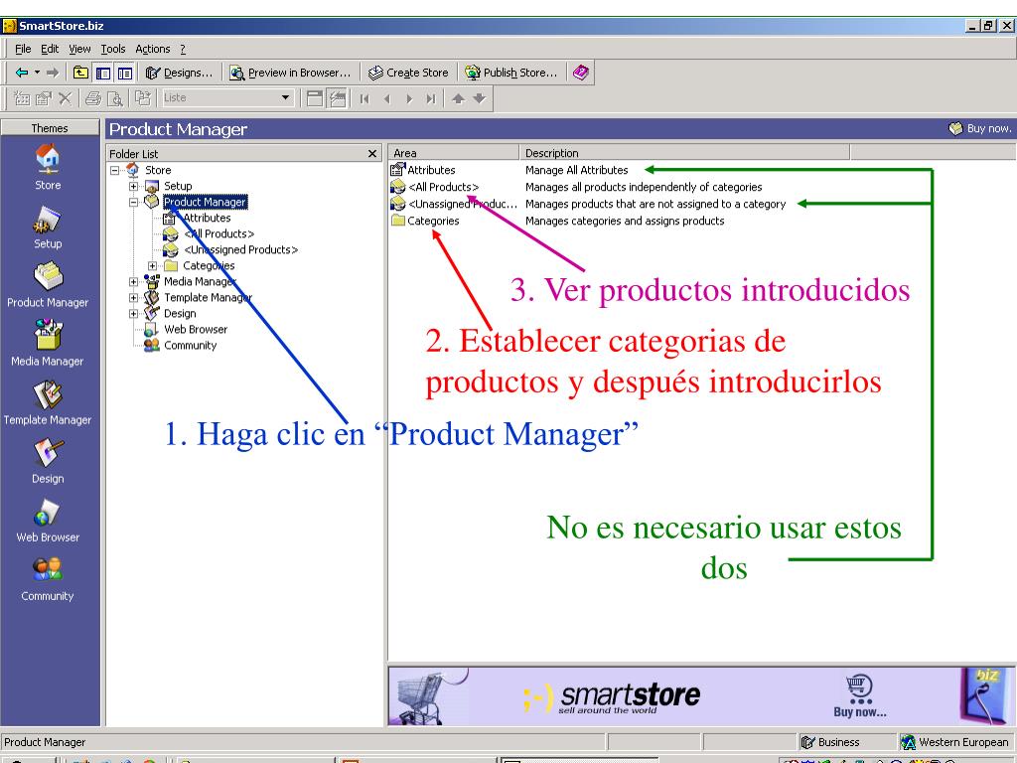The height and width of the screenshot is (763, 1017).
Task: Open Categories in the Area list
Action: pos(433,221)
